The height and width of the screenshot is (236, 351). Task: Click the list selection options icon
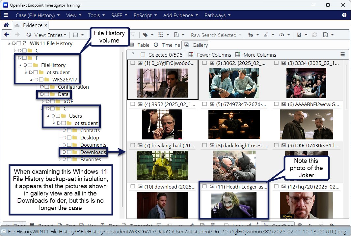[x=161, y=35]
